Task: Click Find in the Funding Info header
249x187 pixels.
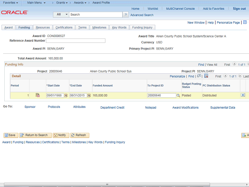Action: coord(201,65)
